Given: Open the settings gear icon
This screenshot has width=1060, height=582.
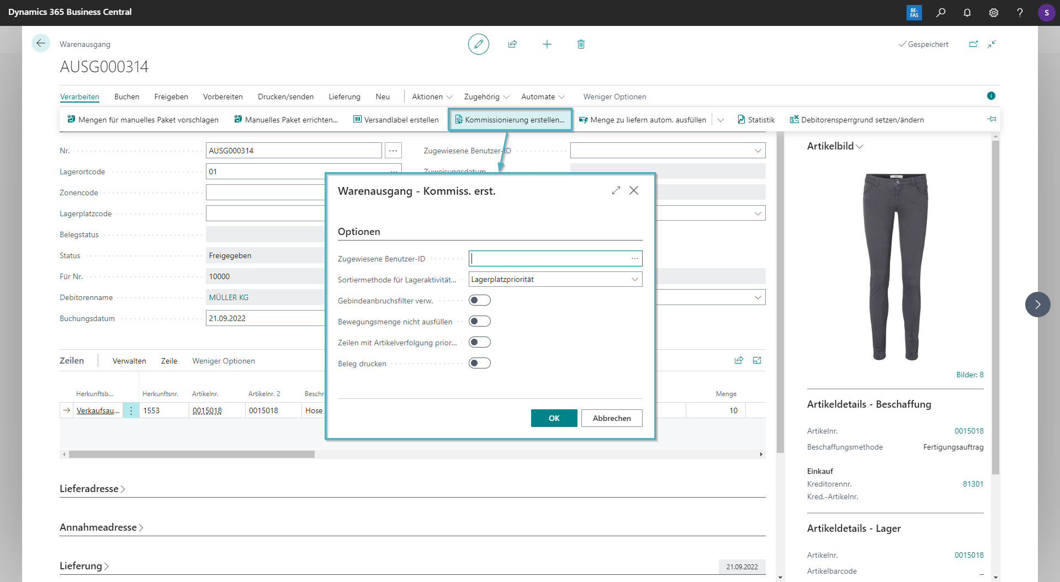Looking at the screenshot, I should [x=993, y=13].
